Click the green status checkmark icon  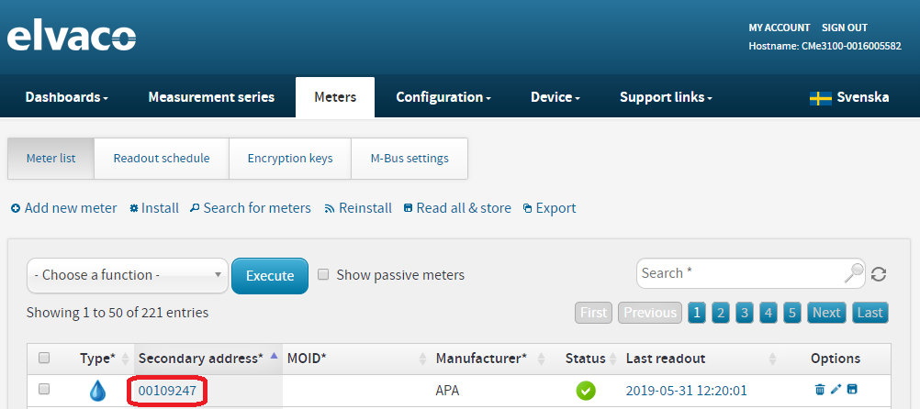click(x=586, y=391)
